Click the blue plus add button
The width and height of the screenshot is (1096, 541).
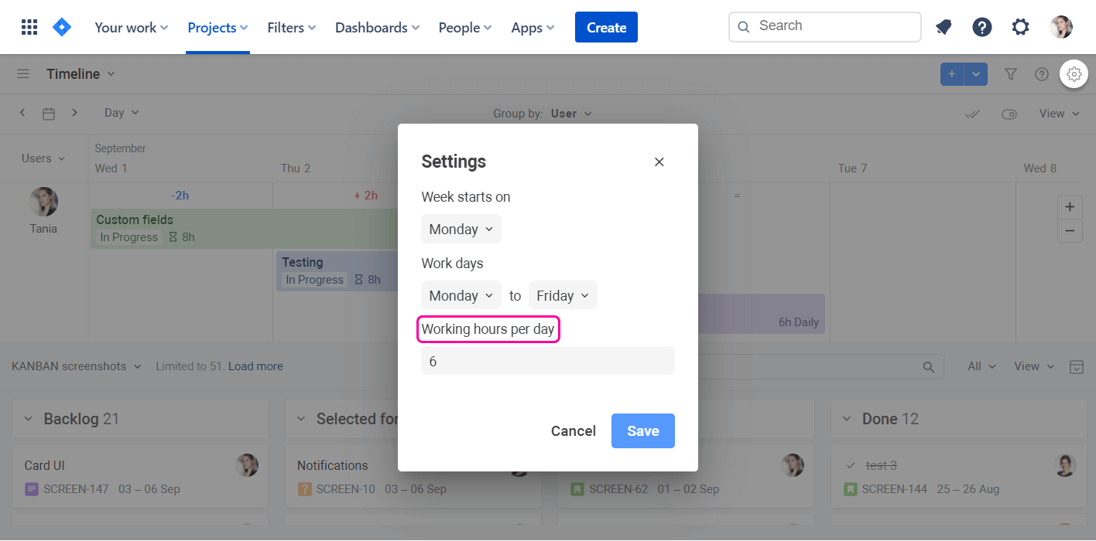pyautogui.click(x=952, y=74)
